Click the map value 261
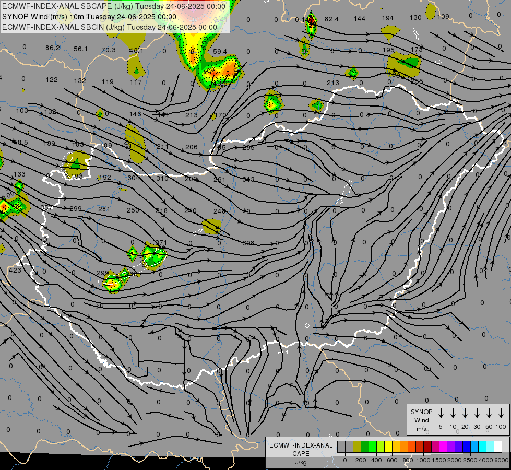Image resolution: width=511 pixels, height=470 pixels. 219,179
